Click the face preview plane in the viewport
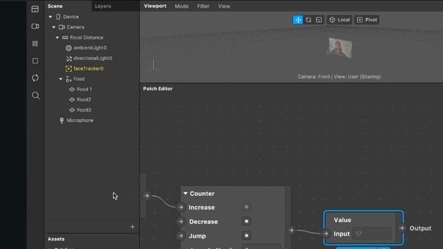 click(340, 48)
